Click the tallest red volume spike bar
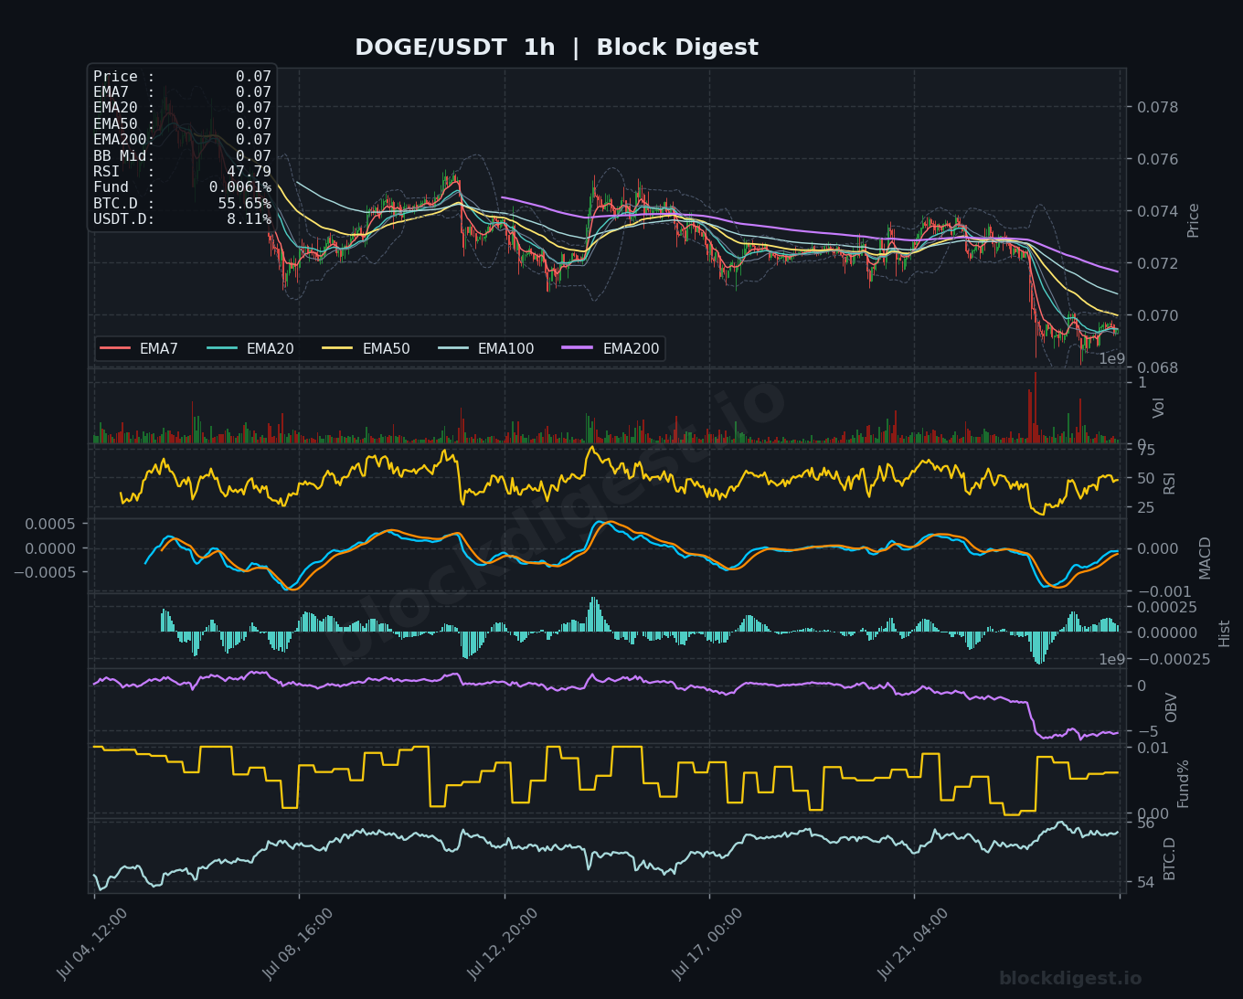This screenshot has height=999, width=1243. (1036, 408)
